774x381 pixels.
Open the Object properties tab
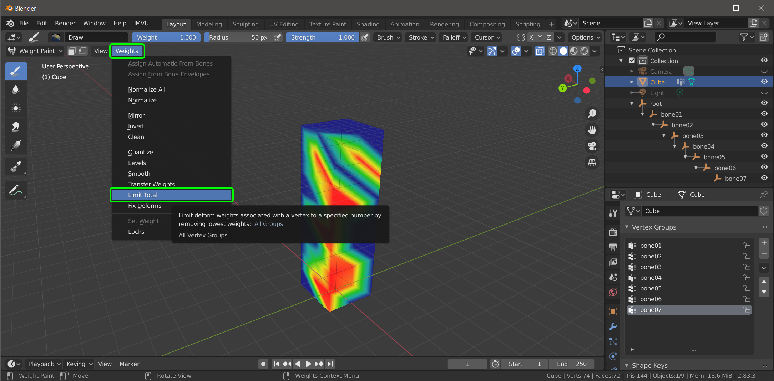click(613, 312)
